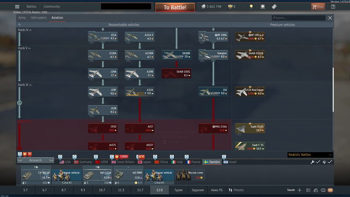Screen dimensions: 350x197
Task: Toggle the auto-refill ammo checkmark
Action: click(330, 162)
